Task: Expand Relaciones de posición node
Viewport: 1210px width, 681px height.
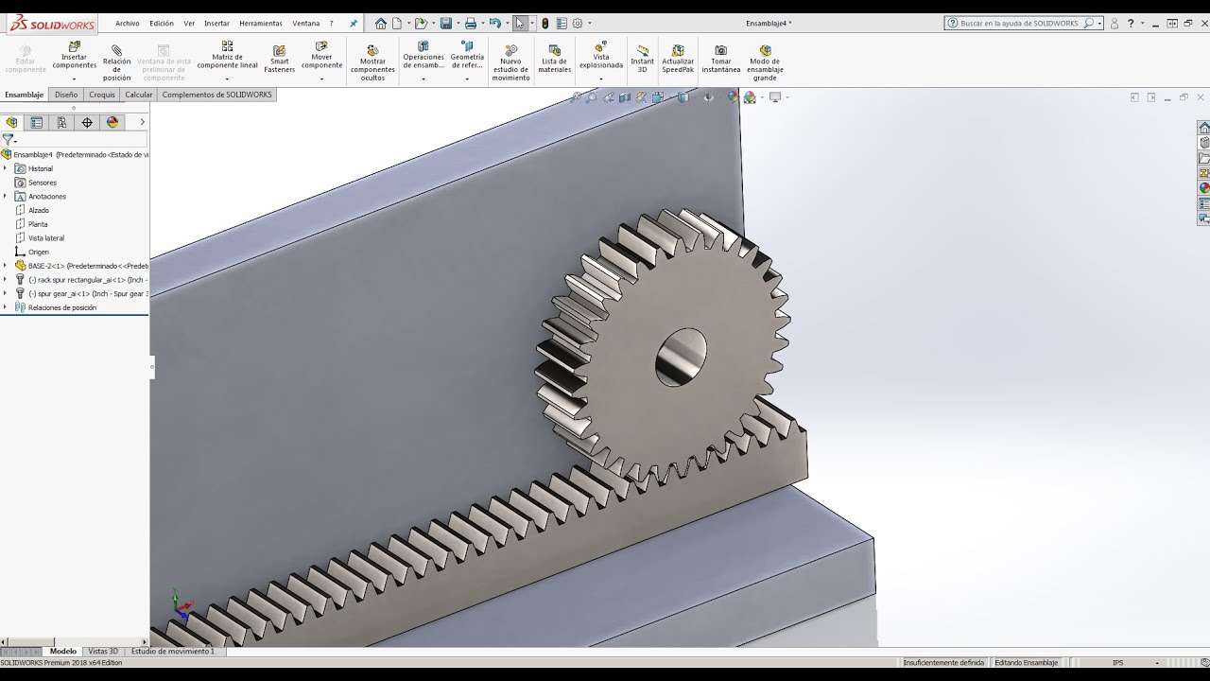Action: click(x=5, y=307)
